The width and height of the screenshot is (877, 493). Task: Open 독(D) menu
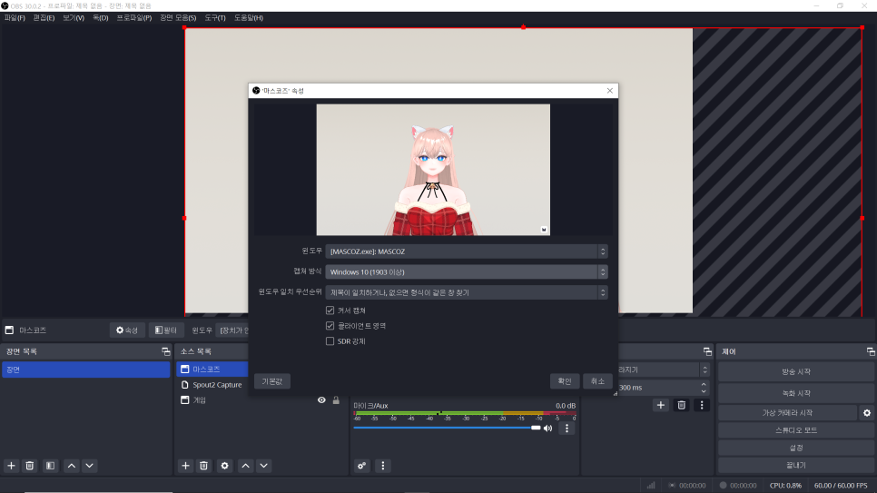point(101,18)
